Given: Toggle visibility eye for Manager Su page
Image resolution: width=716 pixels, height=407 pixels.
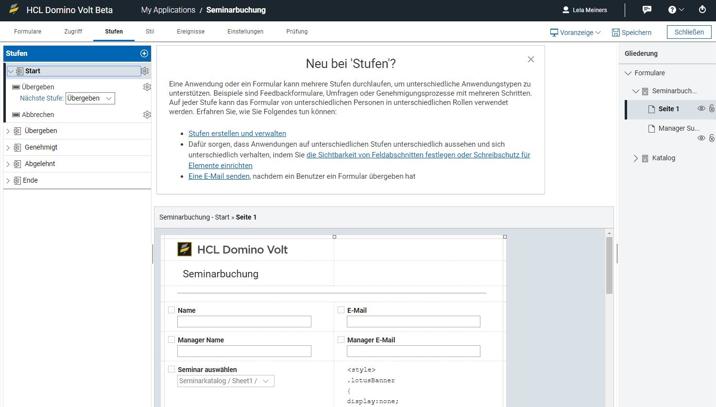Looking at the screenshot, I should tap(701, 138).
